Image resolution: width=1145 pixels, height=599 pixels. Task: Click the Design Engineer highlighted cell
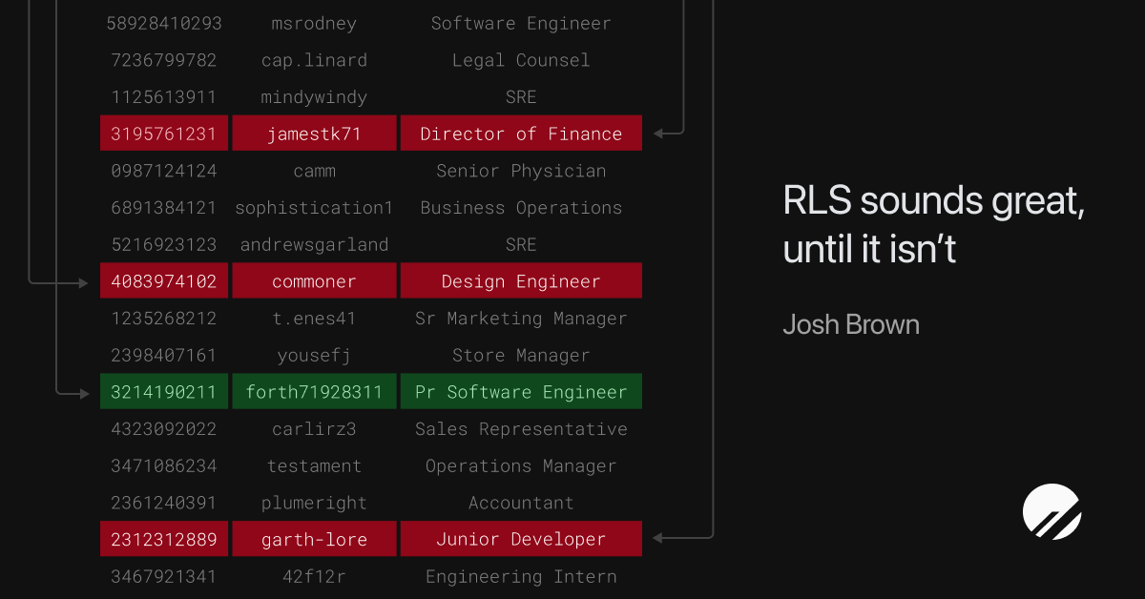(521, 279)
